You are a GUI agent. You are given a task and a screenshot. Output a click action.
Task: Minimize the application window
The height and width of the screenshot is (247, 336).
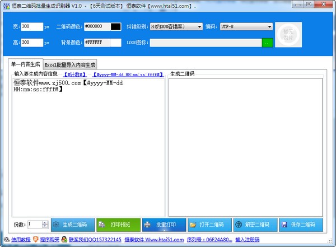coord(298,4)
